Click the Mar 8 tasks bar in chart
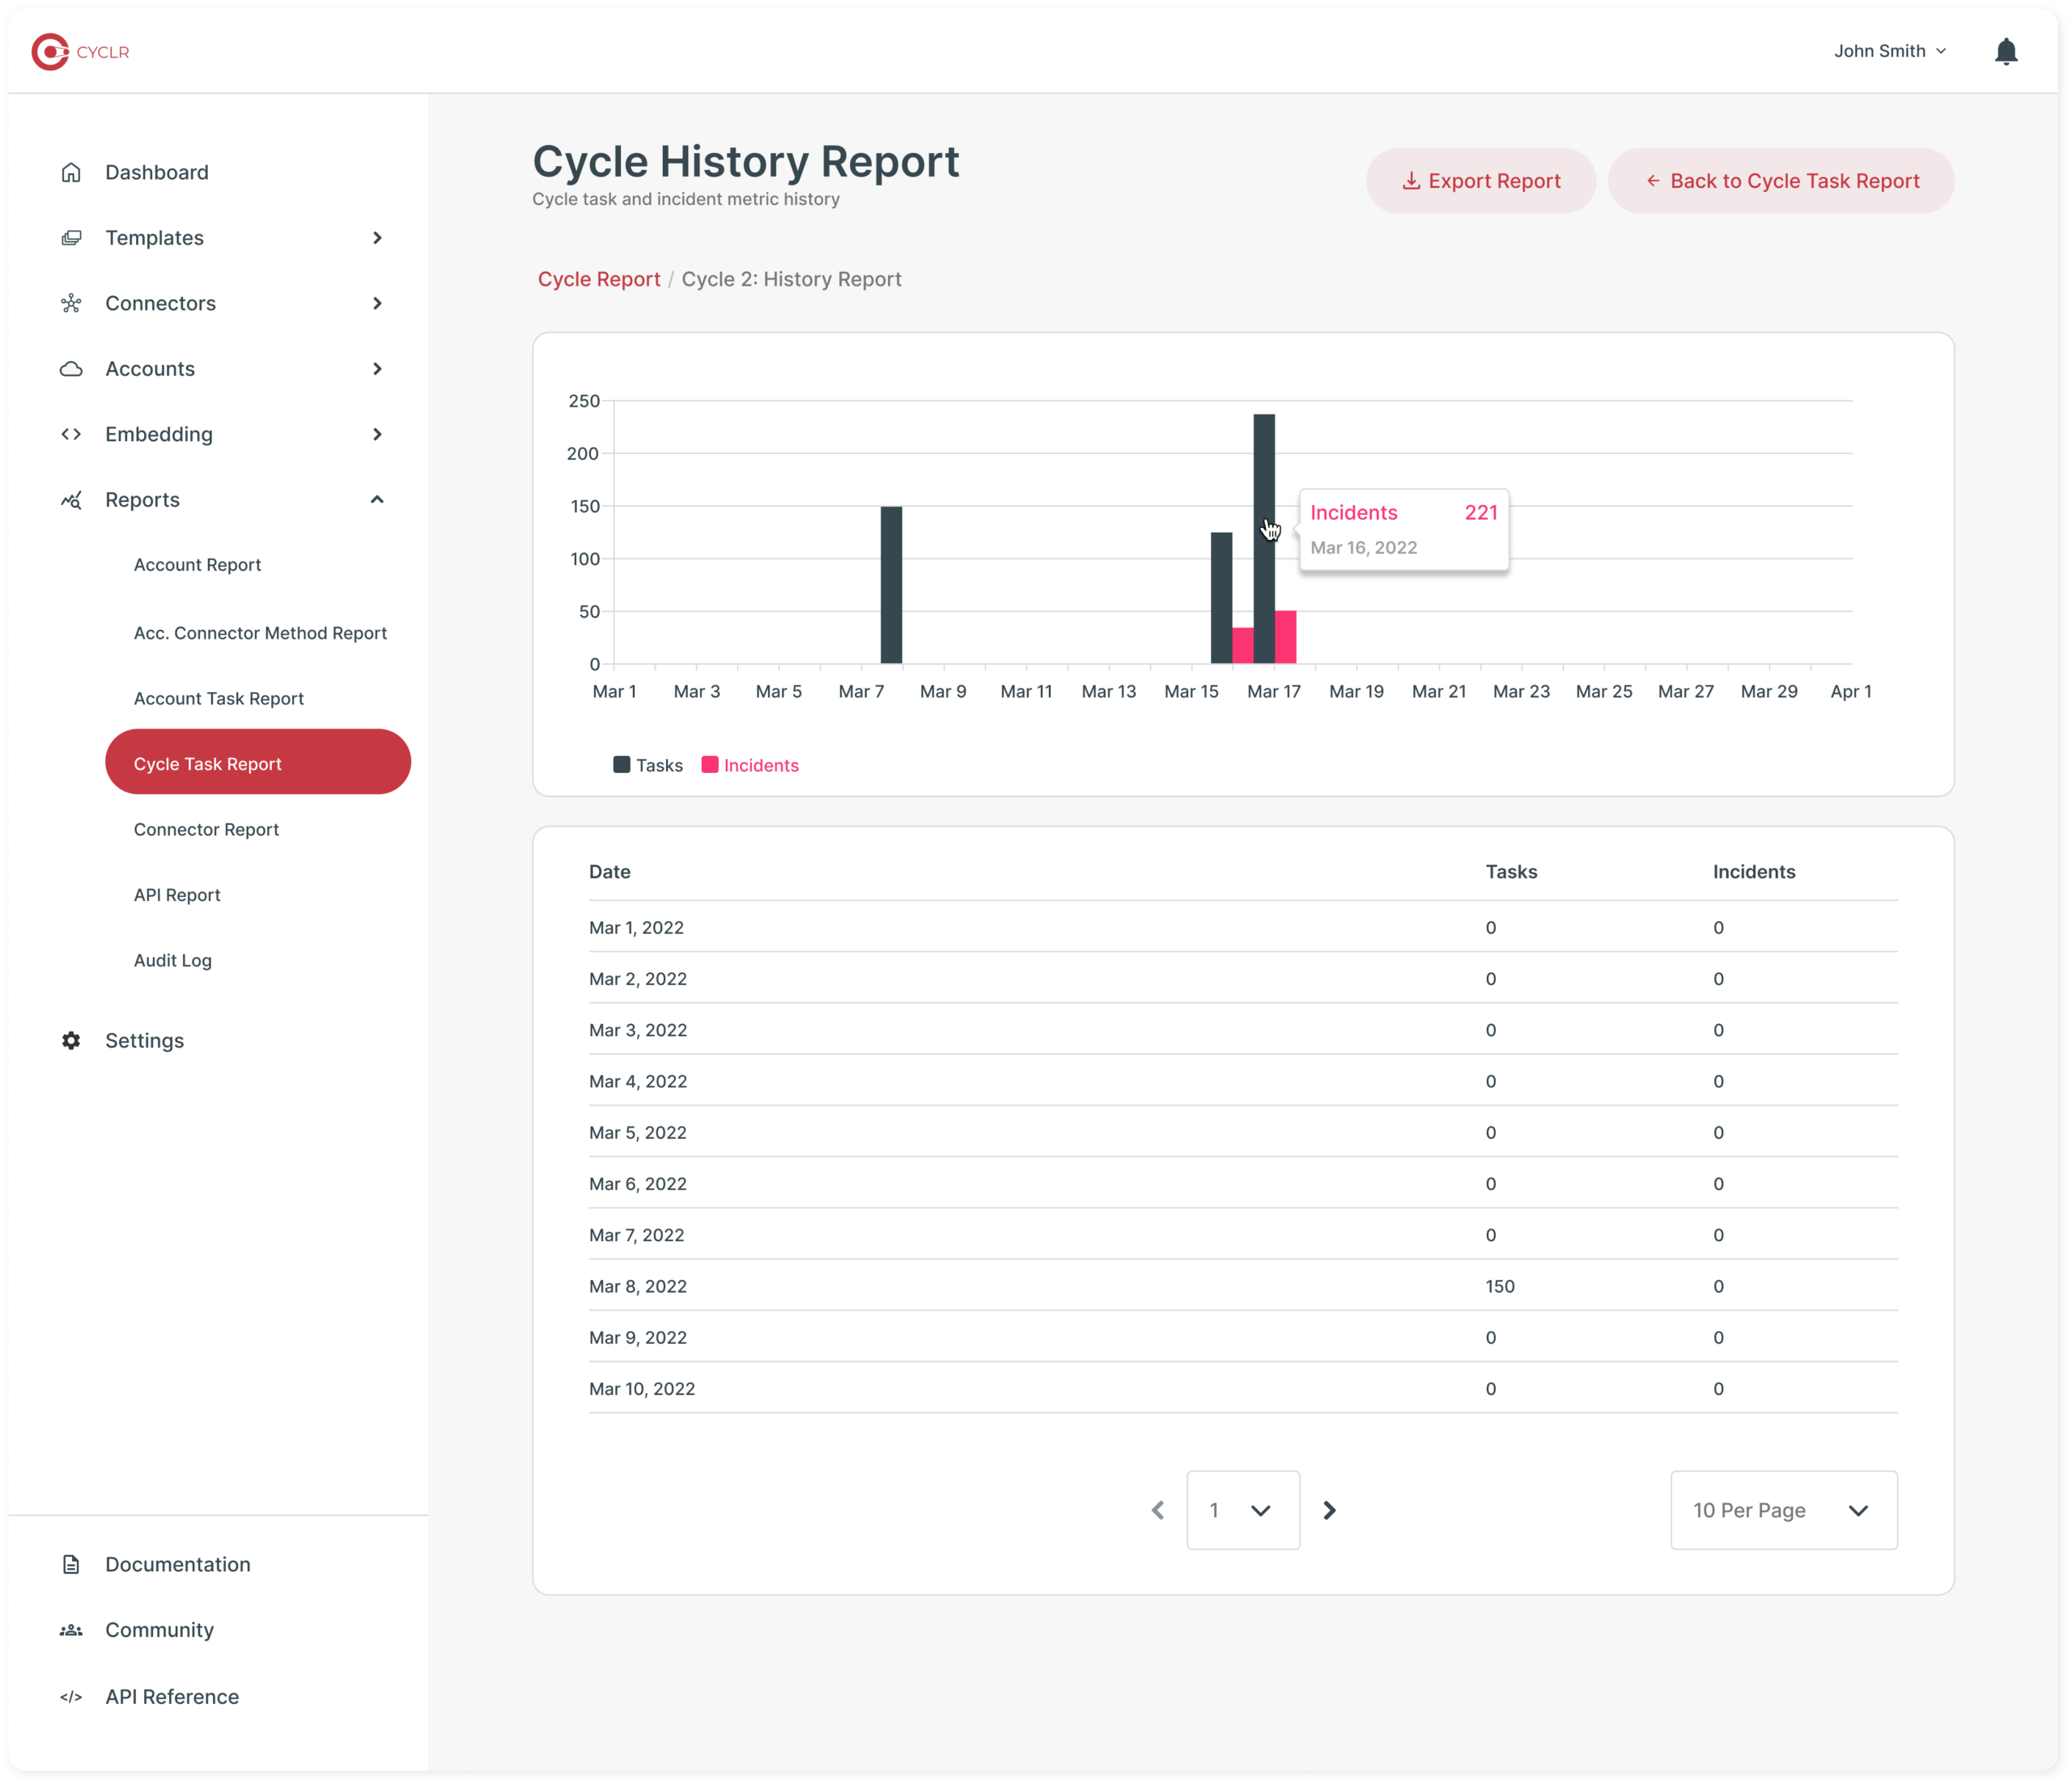Image resolution: width=2072 pixels, height=1785 pixels. [891, 585]
